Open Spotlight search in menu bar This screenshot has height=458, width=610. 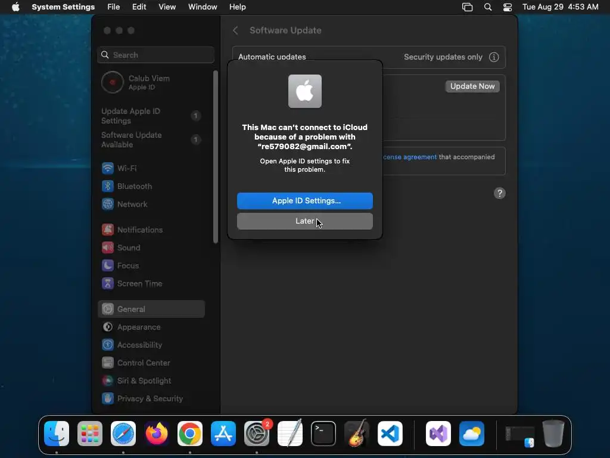(488, 7)
